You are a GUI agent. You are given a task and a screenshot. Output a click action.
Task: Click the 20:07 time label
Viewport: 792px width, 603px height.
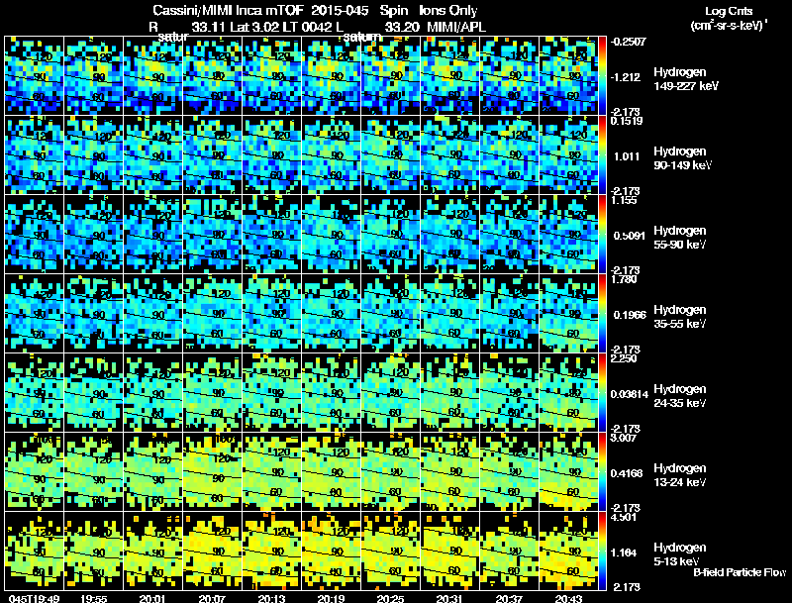pos(212,598)
